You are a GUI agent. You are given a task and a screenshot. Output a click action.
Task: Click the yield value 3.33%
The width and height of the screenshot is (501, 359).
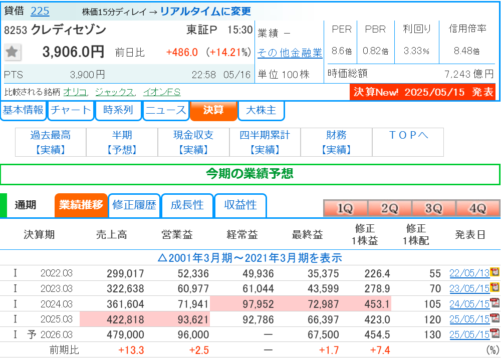coord(416,51)
